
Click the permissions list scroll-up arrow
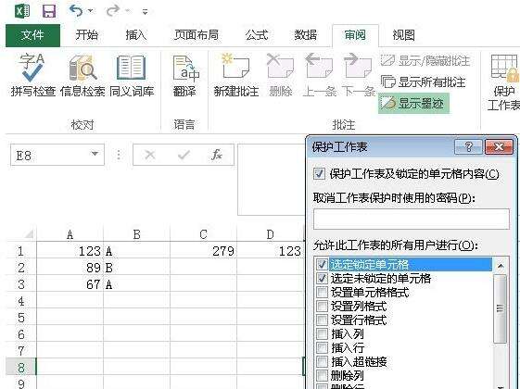click(501, 266)
